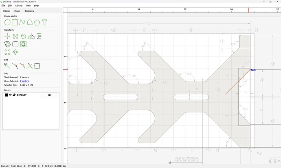Click the Delete (X) edit tool
Viewport: 281px width, 168px height.
(30, 66)
